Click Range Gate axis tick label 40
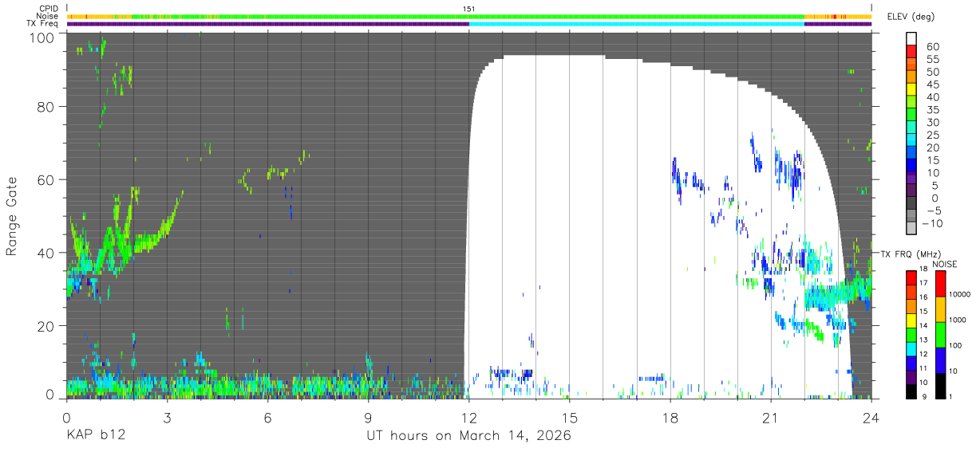 click(x=46, y=253)
